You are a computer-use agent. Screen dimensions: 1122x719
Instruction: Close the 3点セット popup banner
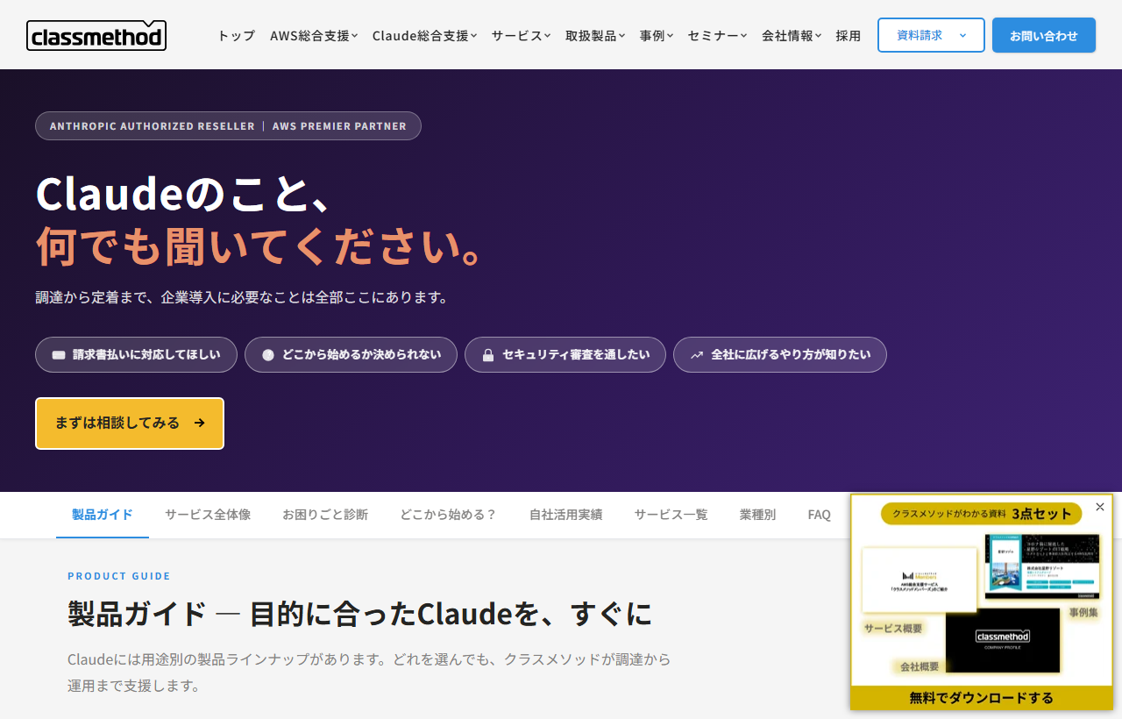(x=1100, y=507)
